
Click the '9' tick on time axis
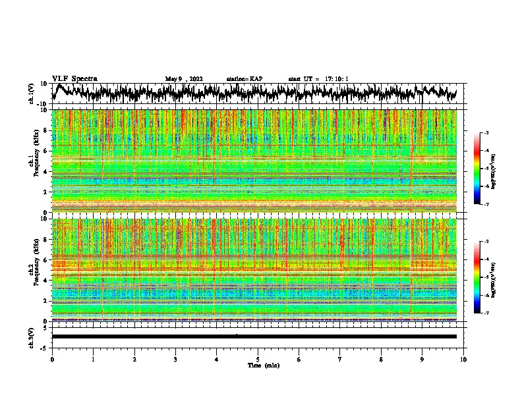(422, 360)
